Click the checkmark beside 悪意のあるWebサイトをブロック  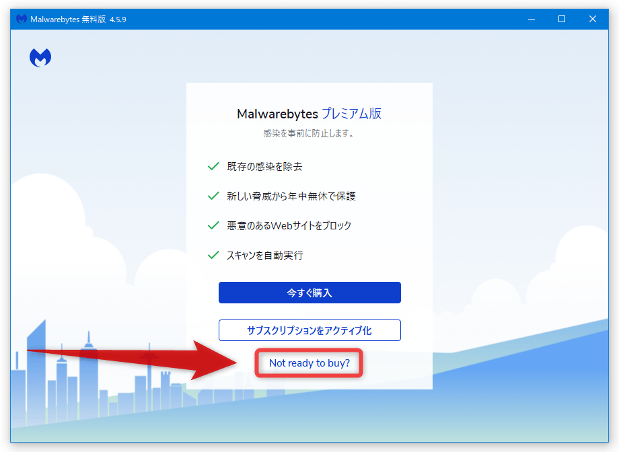pos(213,225)
